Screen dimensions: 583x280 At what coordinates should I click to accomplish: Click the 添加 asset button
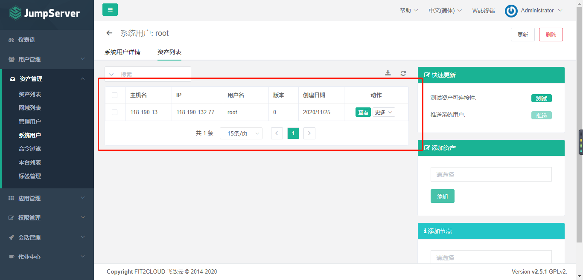tap(443, 196)
